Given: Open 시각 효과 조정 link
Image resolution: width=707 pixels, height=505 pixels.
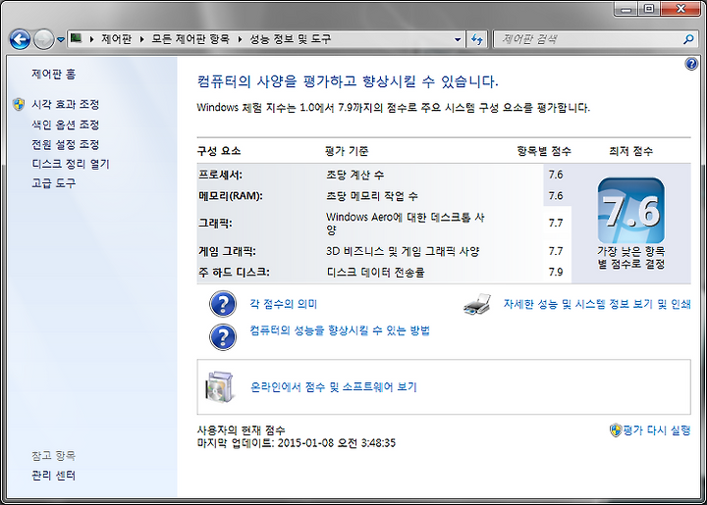Looking at the screenshot, I should pyautogui.click(x=66, y=104).
